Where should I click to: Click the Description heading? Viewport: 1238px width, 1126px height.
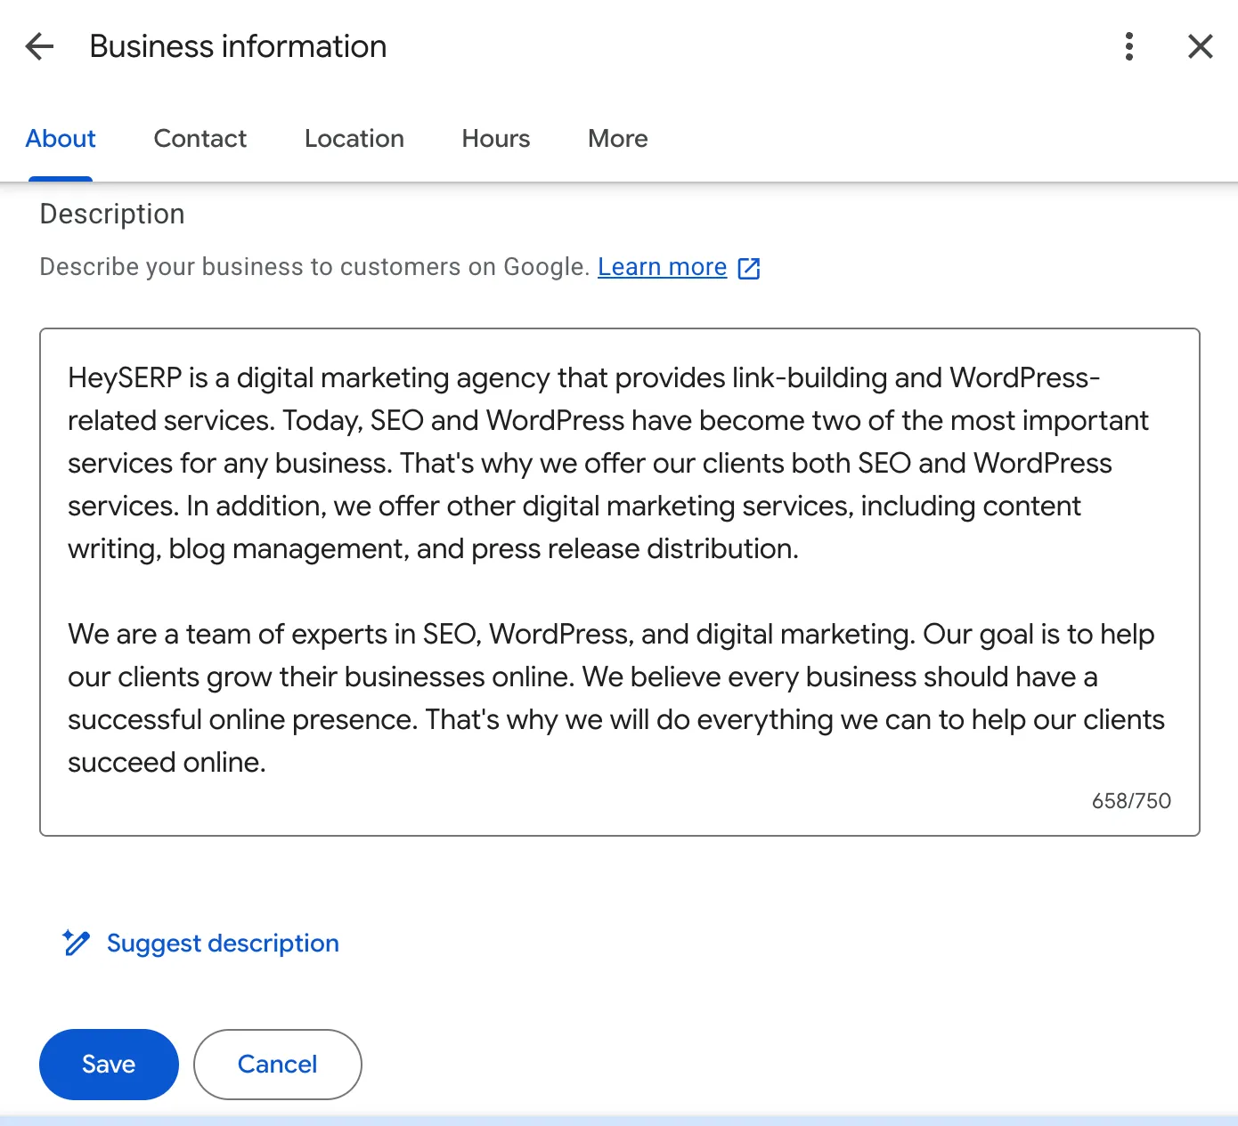pyautogui.click(x=112, y=215)
